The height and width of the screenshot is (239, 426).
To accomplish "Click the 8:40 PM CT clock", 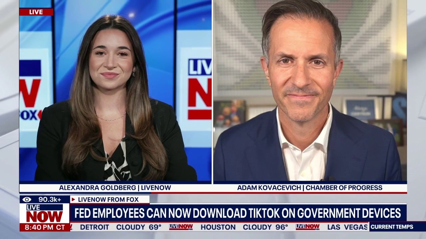I will click(x=44, y=227).
